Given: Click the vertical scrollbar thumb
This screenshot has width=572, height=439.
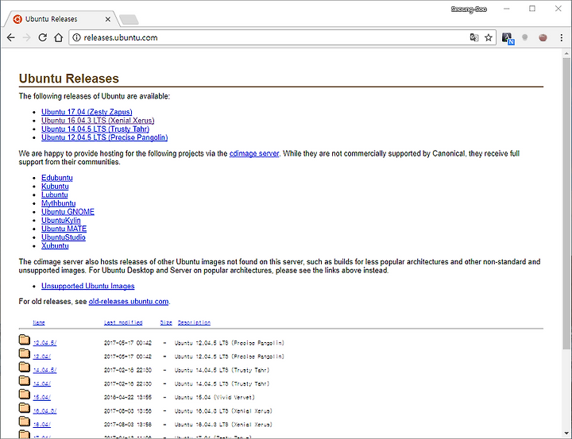Looking at the screenshot, I should tap(566, 203).
